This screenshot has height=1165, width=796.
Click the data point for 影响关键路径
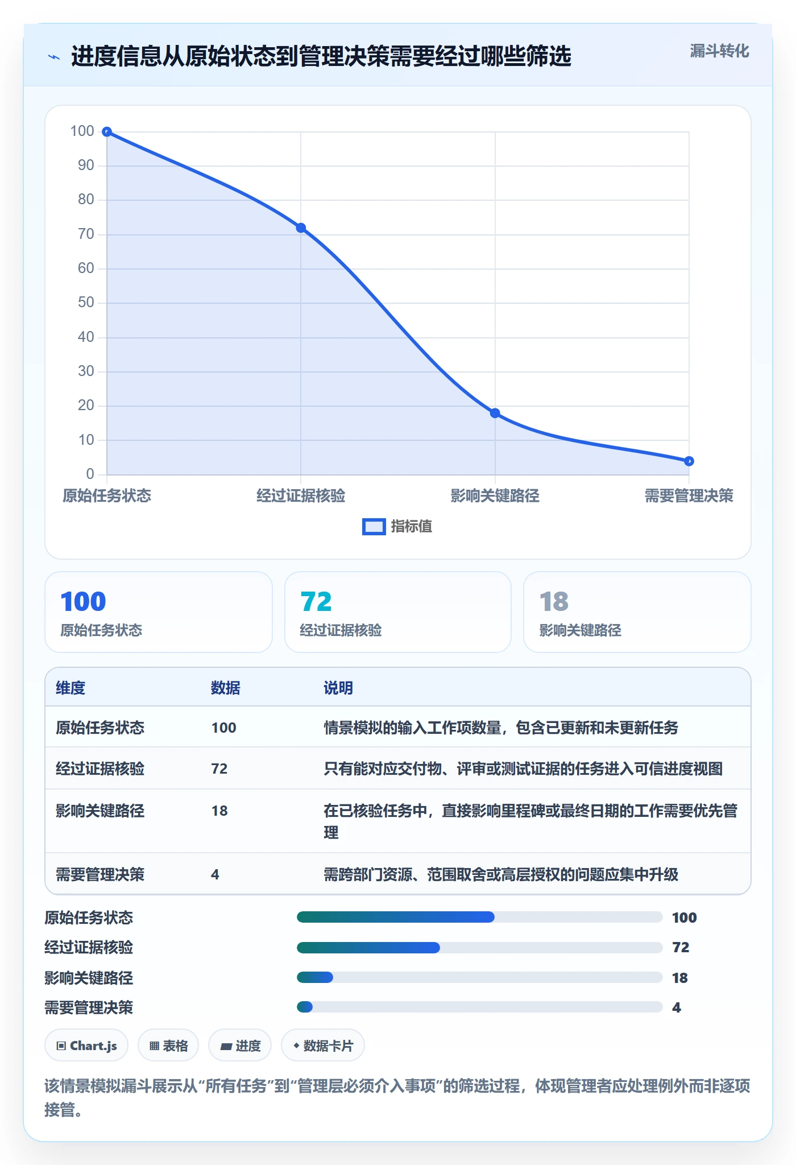click(495, 413)
